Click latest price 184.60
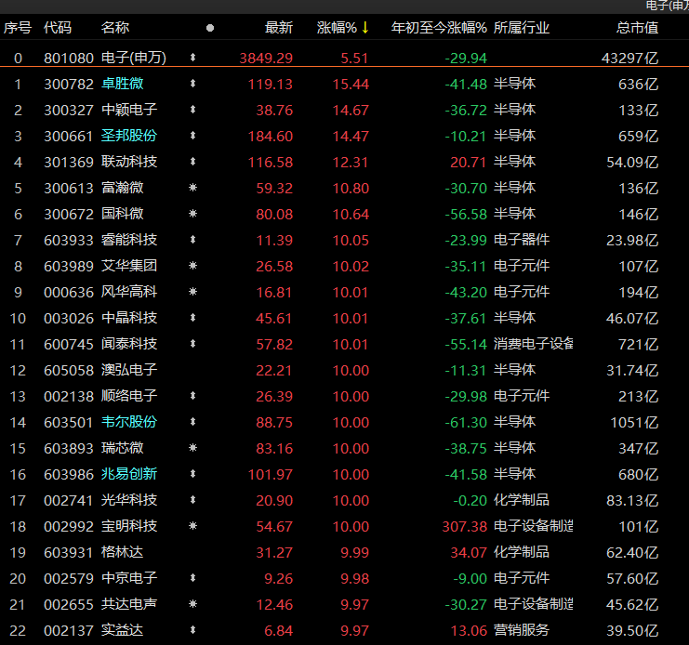 (271, 136)
